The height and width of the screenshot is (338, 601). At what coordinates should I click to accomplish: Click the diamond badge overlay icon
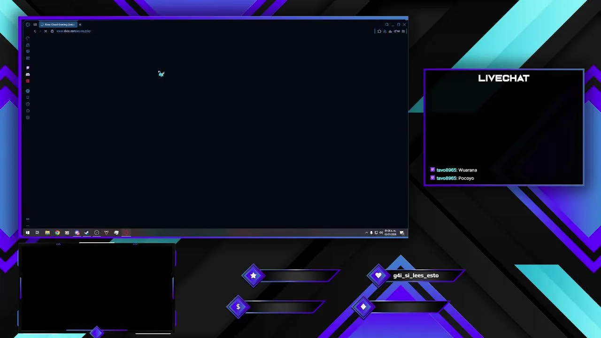(363, 307)
